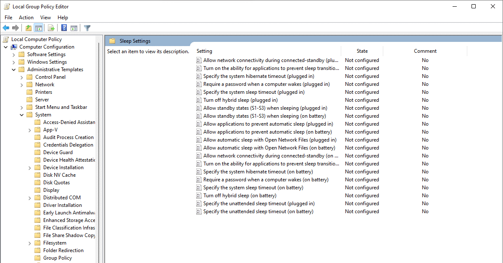This screenshot has width=503, height=263.
Task: Click the Filter funnel toolbar icon
Action: click(87, 28)
